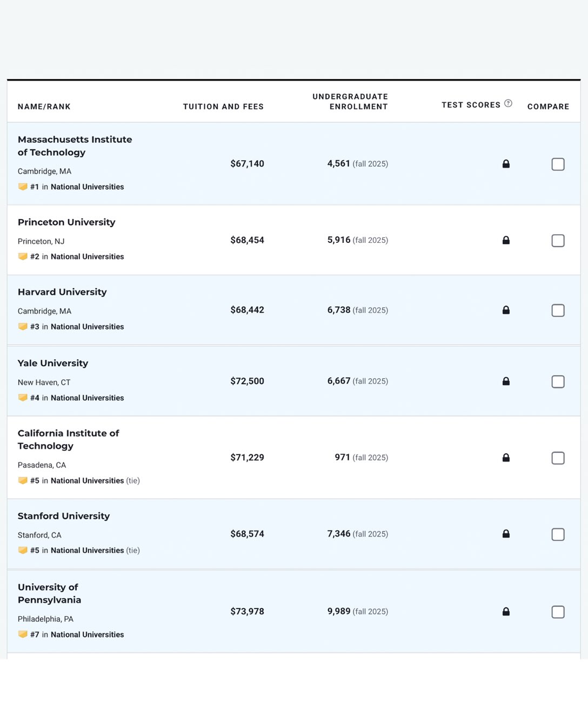Screen dimensions: 588x727
Task: Enable compare for California Institute of Technology
Action: click(558, 458)
